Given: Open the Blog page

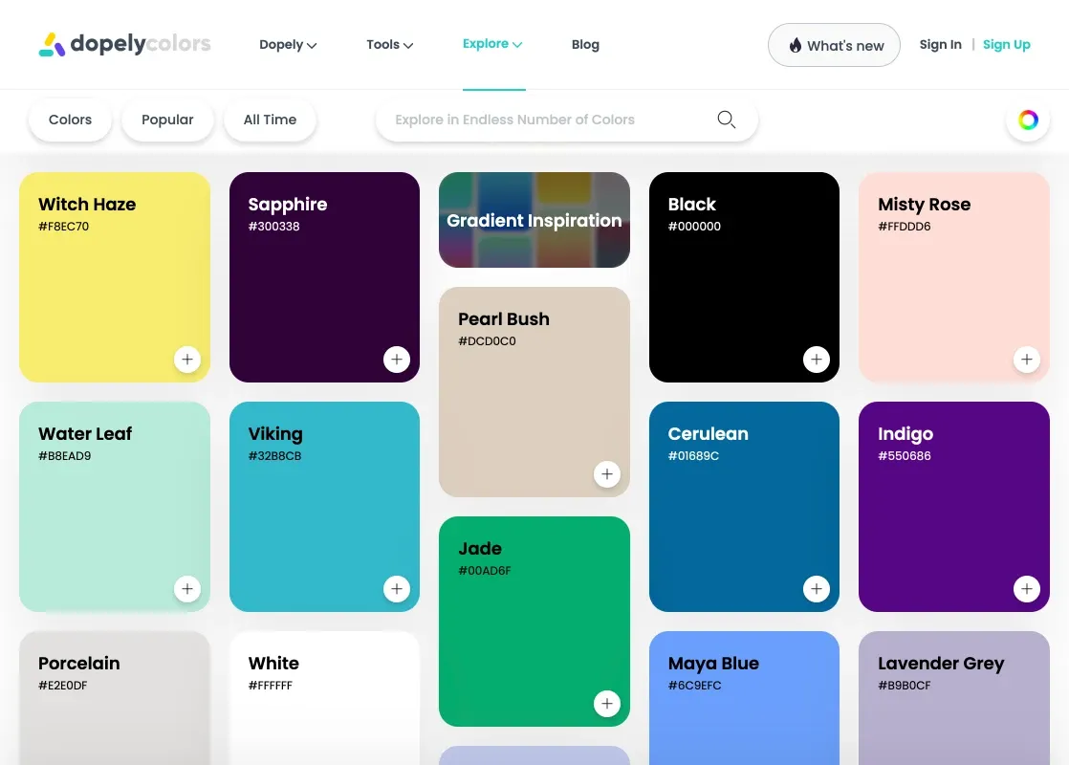Looking at the screenshot, I should [585, 45].
